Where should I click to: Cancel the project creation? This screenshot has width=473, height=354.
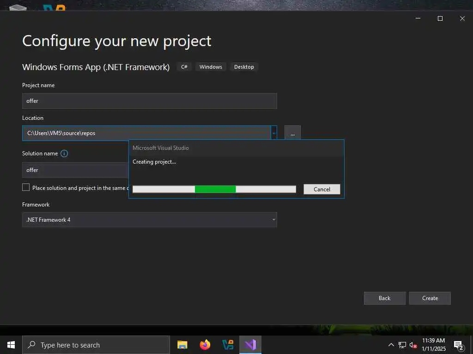(x=322, y=189)
